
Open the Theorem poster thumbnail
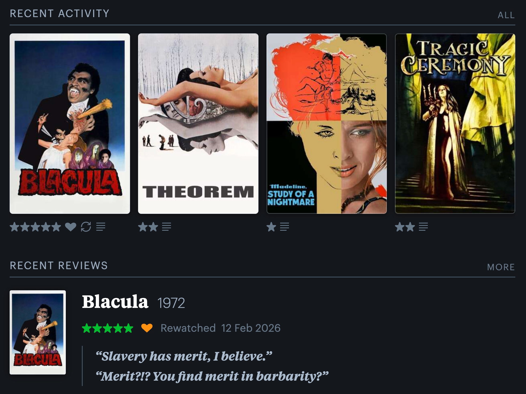pos(198,123)
